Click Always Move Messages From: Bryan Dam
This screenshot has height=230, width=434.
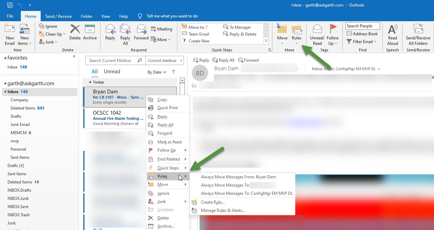[238, 177]
